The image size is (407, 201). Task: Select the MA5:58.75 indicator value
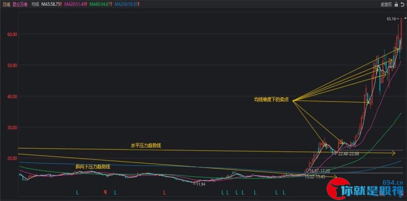point(51,4)
